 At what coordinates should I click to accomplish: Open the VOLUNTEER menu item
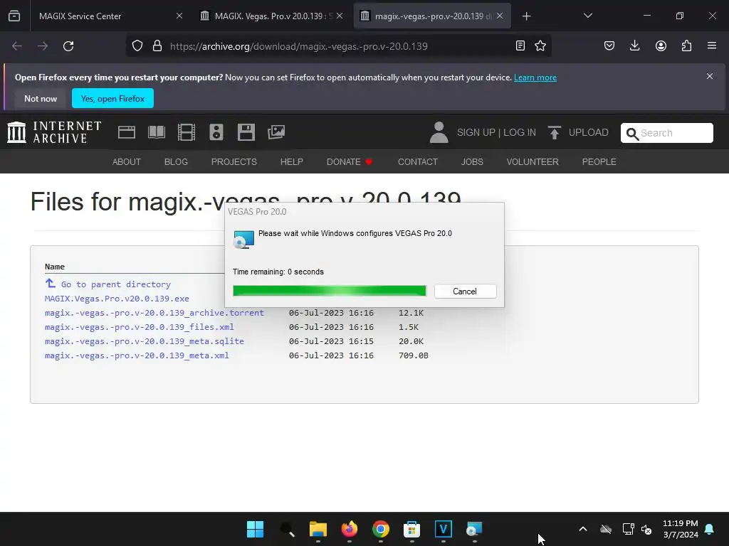(533, 161)
